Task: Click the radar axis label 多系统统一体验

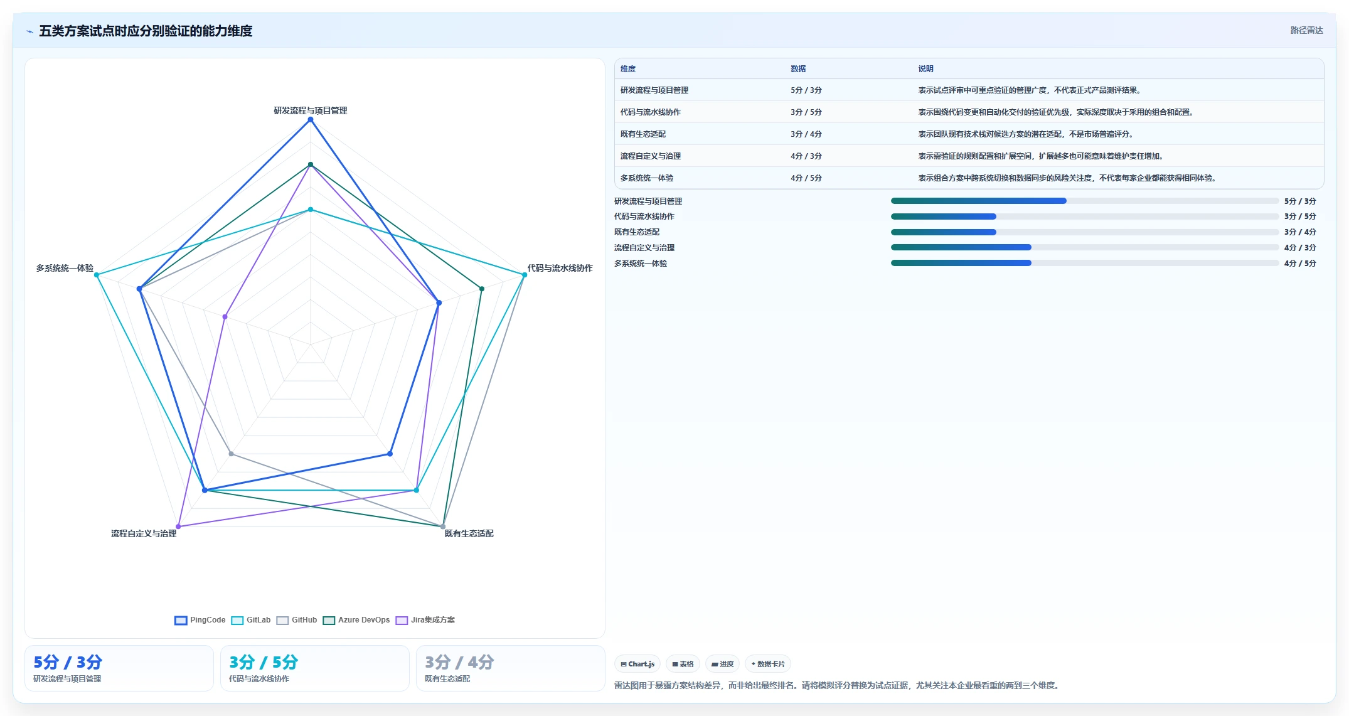Action: 65,268
